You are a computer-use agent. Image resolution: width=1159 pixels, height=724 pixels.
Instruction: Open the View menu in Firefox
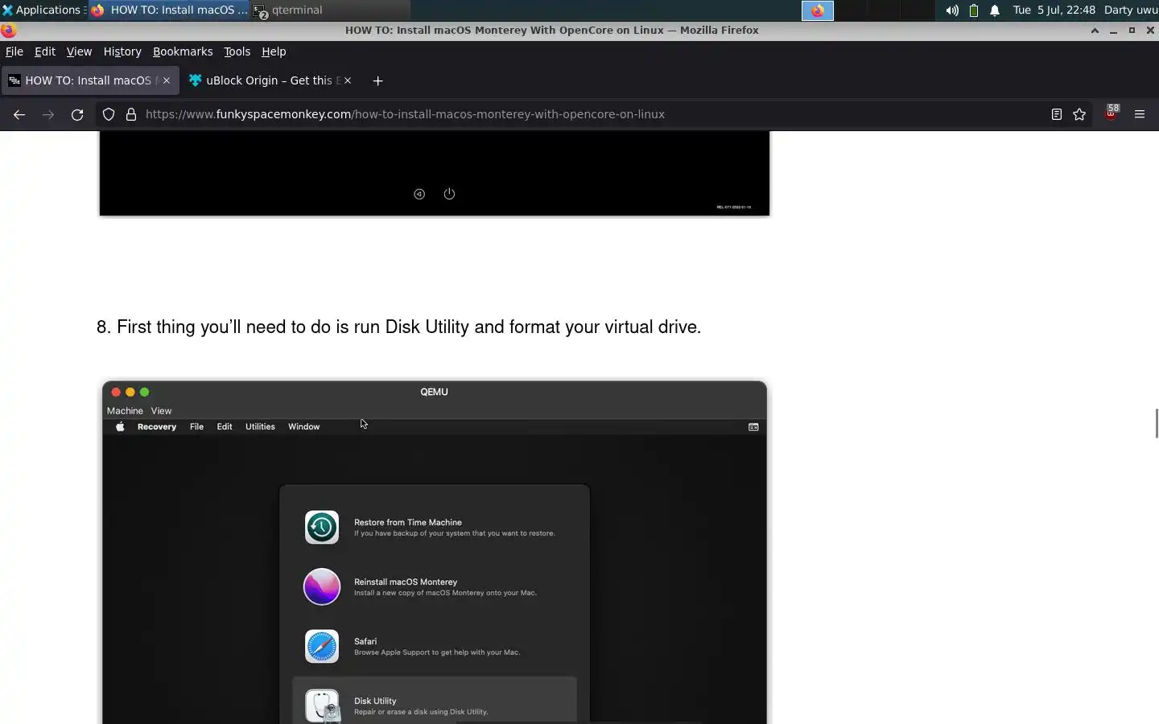[79, 51]
